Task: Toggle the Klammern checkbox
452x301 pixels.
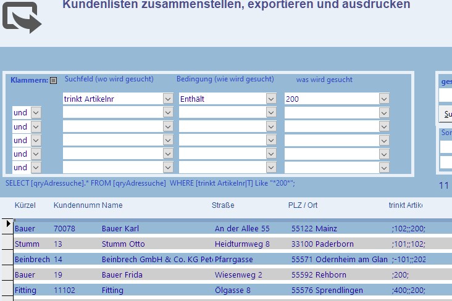Action: pos(53,80)
